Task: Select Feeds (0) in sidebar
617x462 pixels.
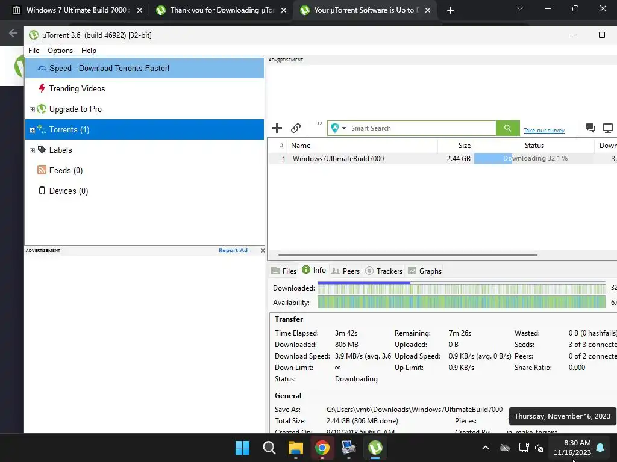Action: tap(145, 170)
